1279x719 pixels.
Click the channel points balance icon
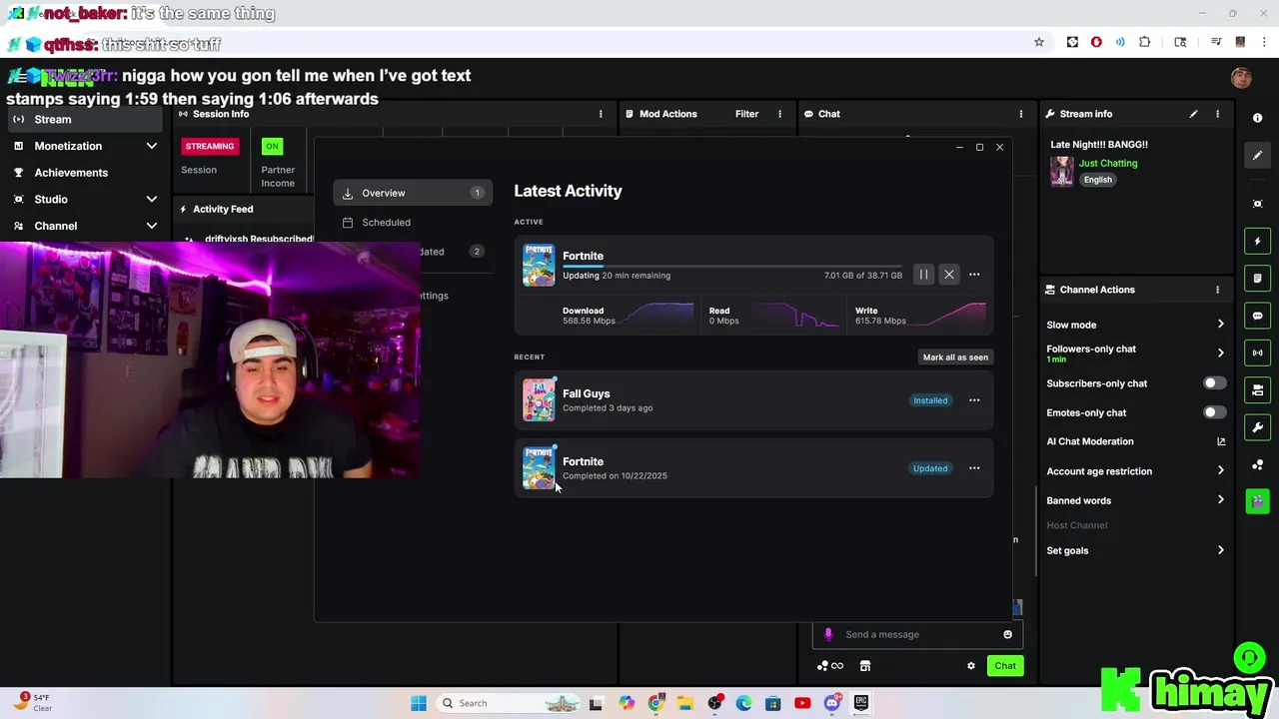(x=829, y=666)
